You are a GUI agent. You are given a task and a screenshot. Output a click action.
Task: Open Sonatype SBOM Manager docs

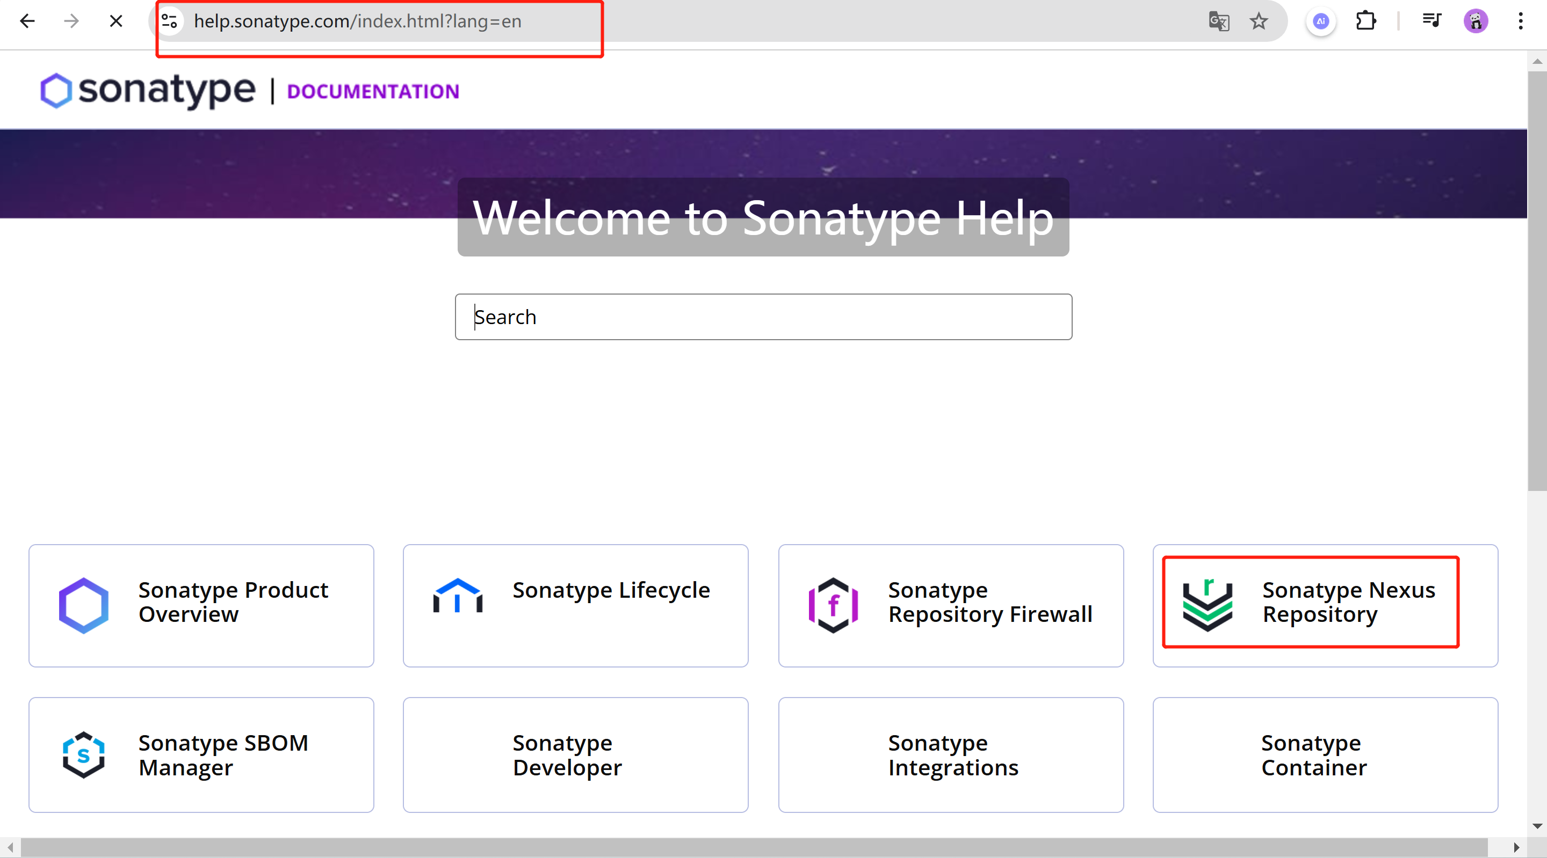201,755
